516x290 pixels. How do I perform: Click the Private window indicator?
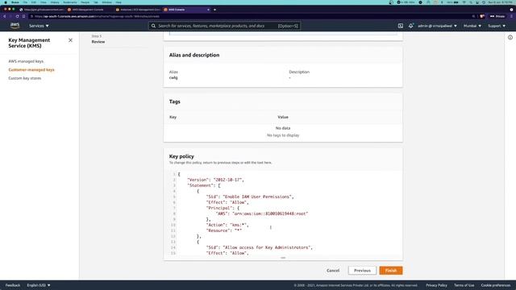[x=497, y=16]
